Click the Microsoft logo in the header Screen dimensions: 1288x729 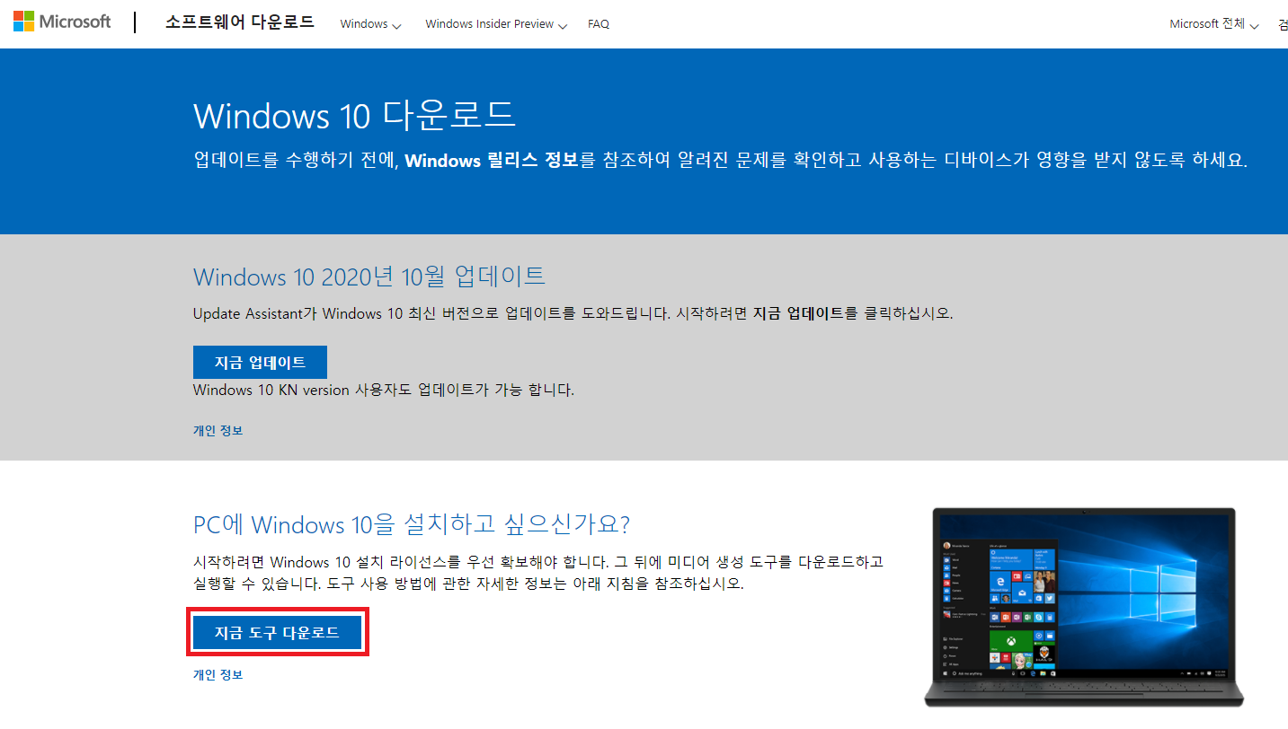click(62, 22)
